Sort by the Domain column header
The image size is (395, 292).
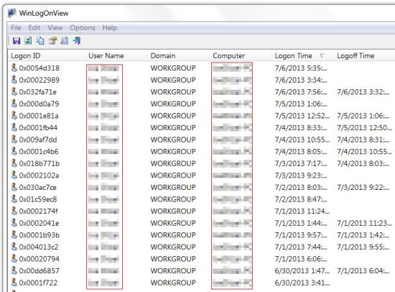tap(178, 56)
